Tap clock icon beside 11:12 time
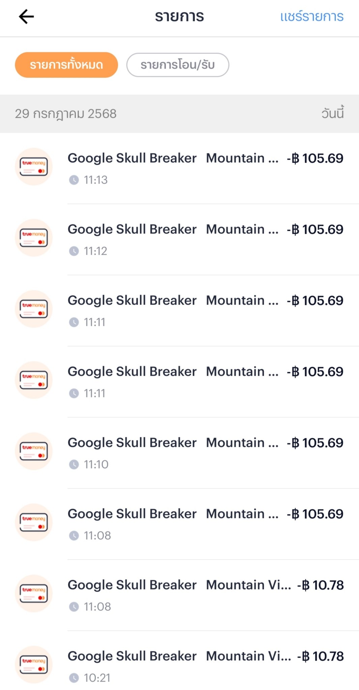Viewport: 359px width, 690px height. click(74, 251)
